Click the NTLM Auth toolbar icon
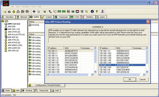This screenshot has height=97, width=159. (x=18, y=12)
